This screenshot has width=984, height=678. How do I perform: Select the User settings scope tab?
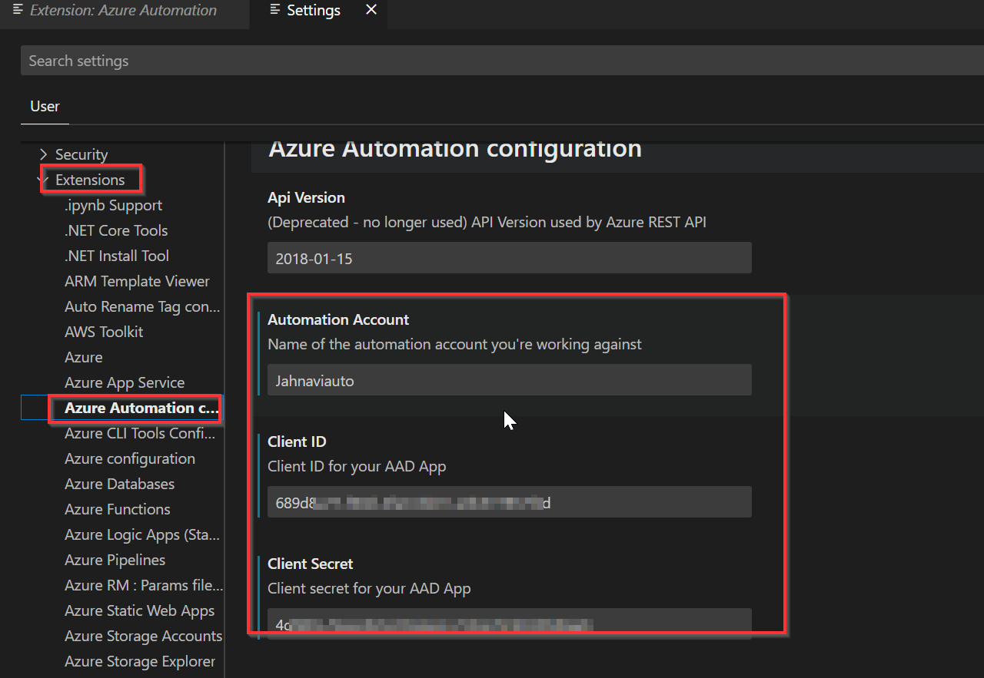tap(45, 106)
